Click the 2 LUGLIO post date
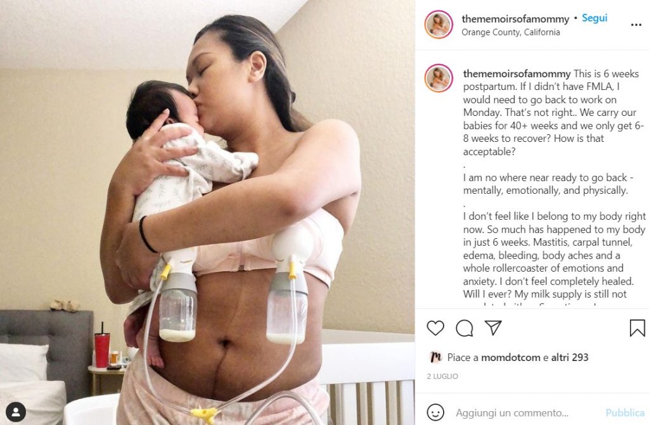 click(442, 376)
